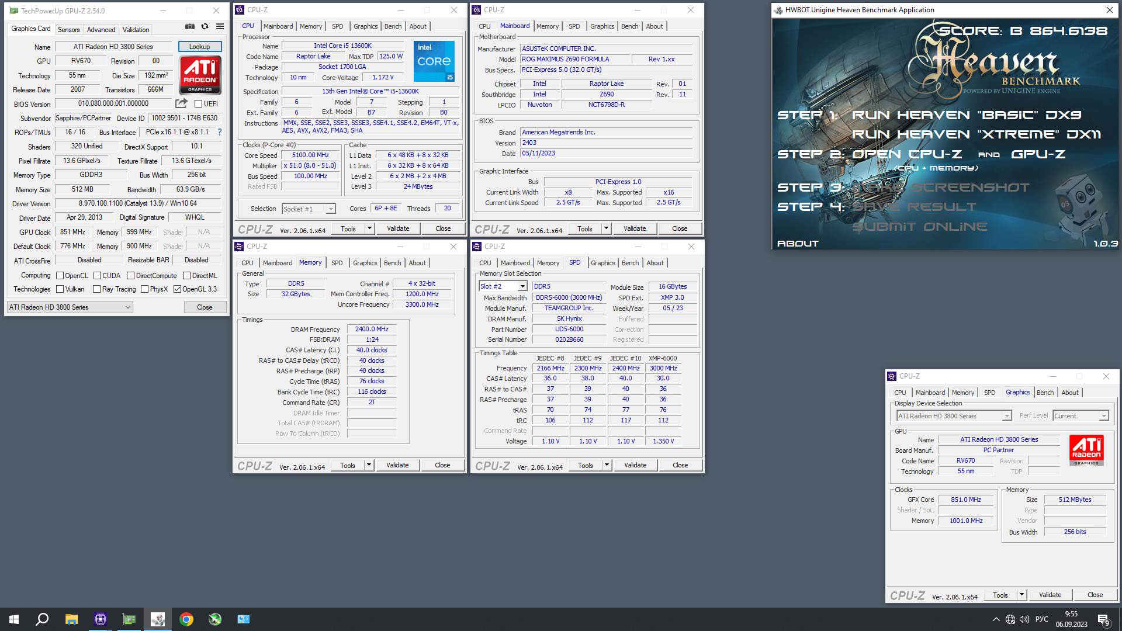Toggle the Vulkan checkbox
Viewport: 1122px width, 631px height.
pos(60,289)
